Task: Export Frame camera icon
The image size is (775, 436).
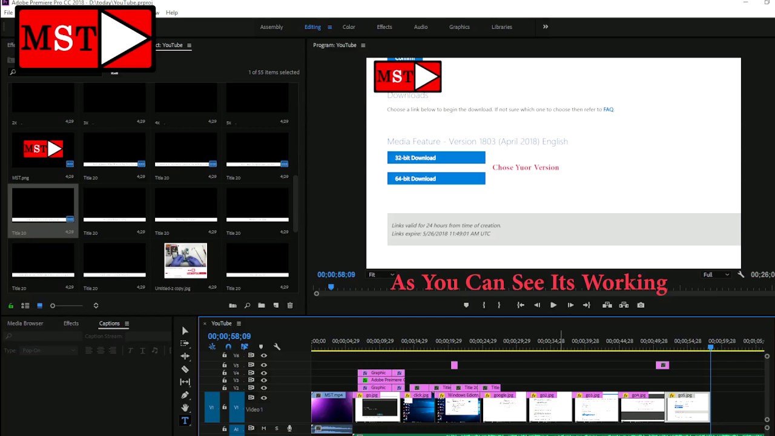Action: tap(641, 305)
